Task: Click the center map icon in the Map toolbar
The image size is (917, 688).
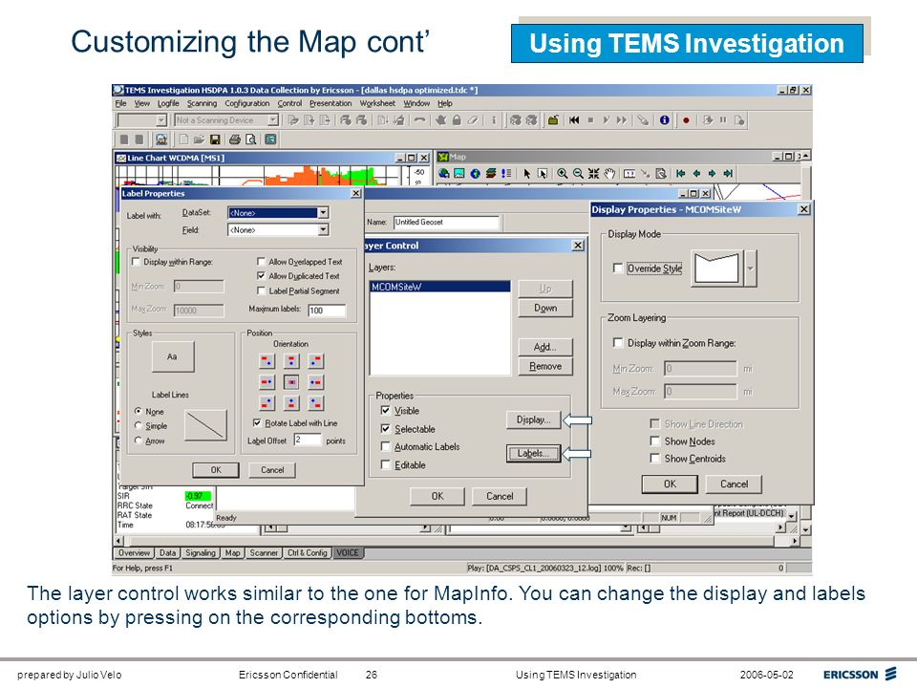Action: pyautogui.click(x=593, y=173)
